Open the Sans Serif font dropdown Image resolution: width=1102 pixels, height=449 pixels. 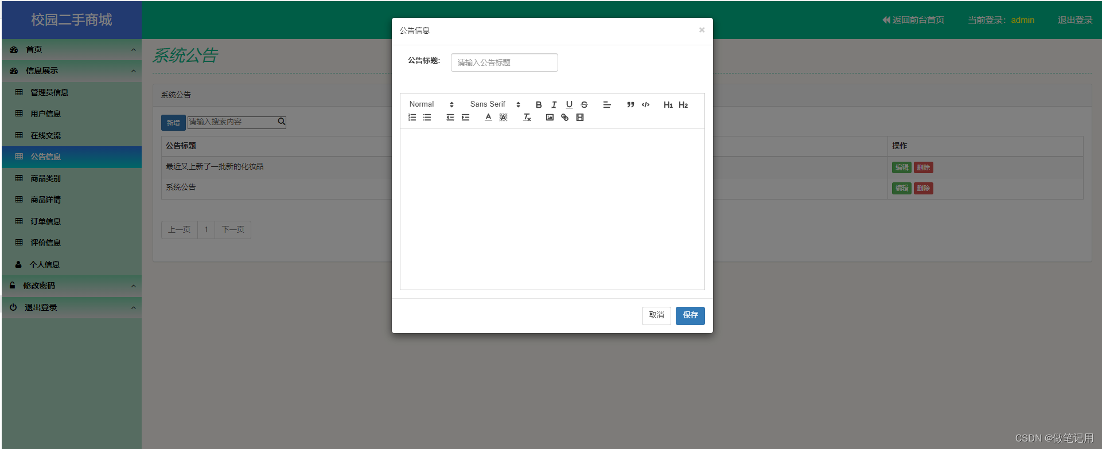click(x=495, y=104)
